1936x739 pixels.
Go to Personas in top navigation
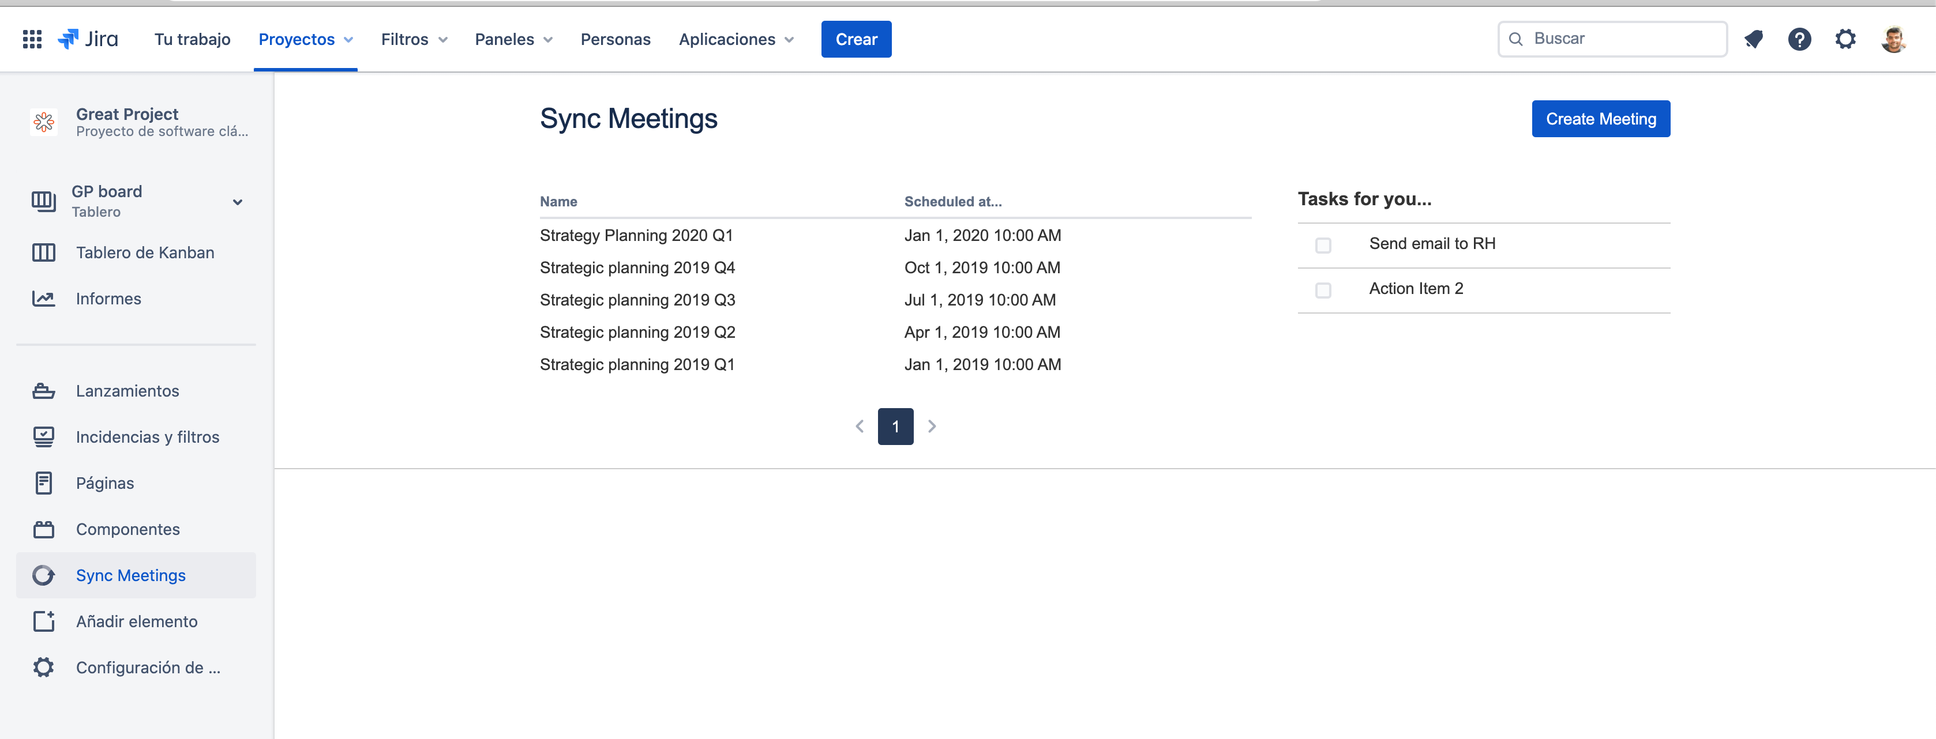click(615, 39)
